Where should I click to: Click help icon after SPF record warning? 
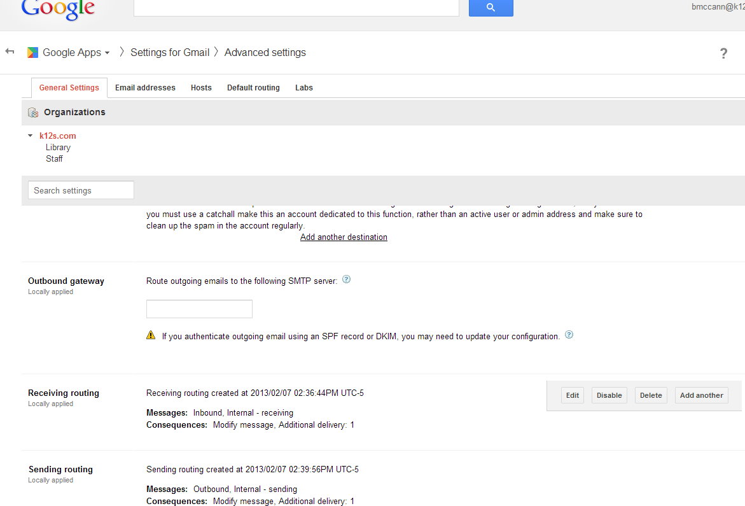[x=569, y=335]
